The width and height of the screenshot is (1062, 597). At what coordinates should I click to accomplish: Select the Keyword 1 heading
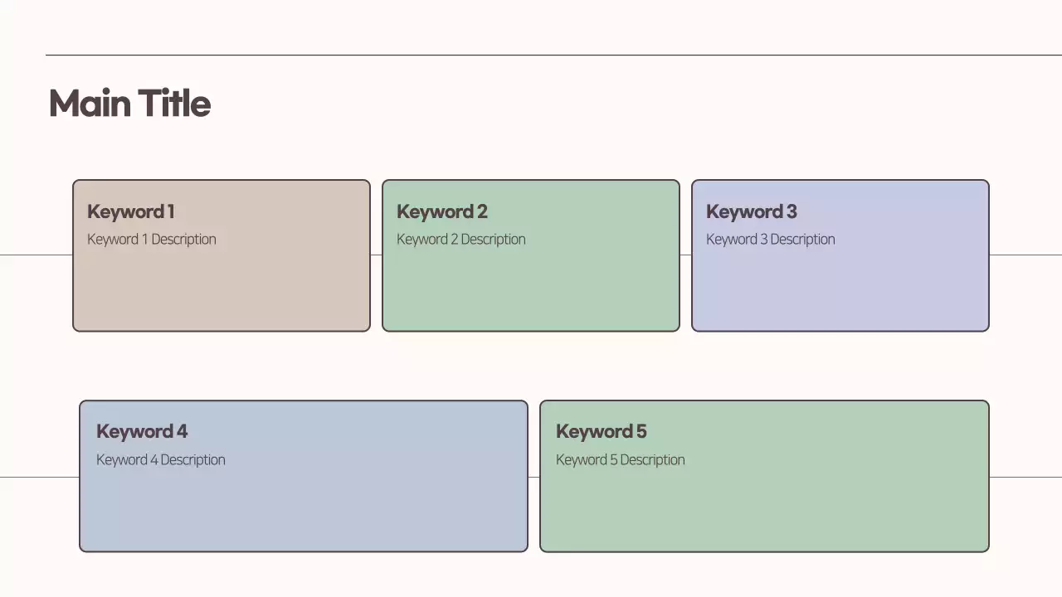coord(130,211)
